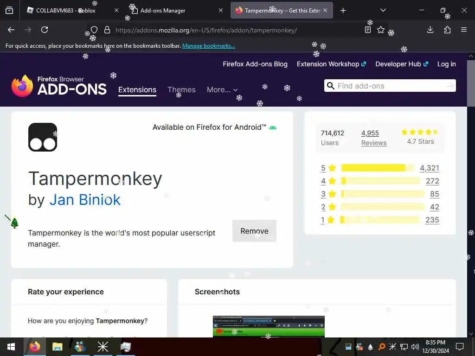Click the Android icon beside availability text
The image size is (475, 356).
point(273,127)
